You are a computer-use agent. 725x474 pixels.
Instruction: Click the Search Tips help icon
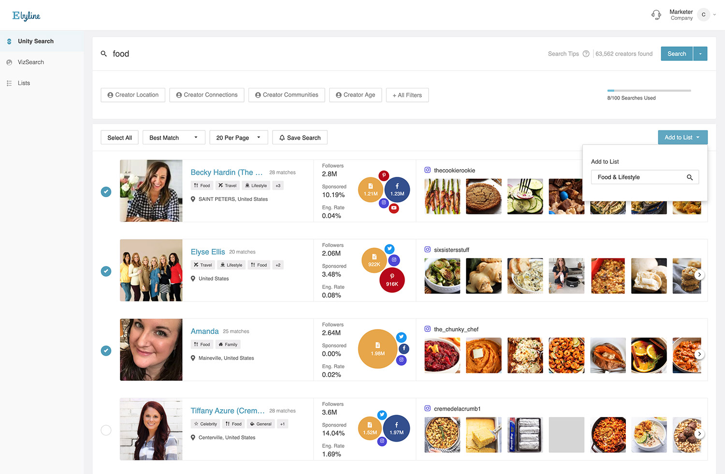(x=586, y=54)
